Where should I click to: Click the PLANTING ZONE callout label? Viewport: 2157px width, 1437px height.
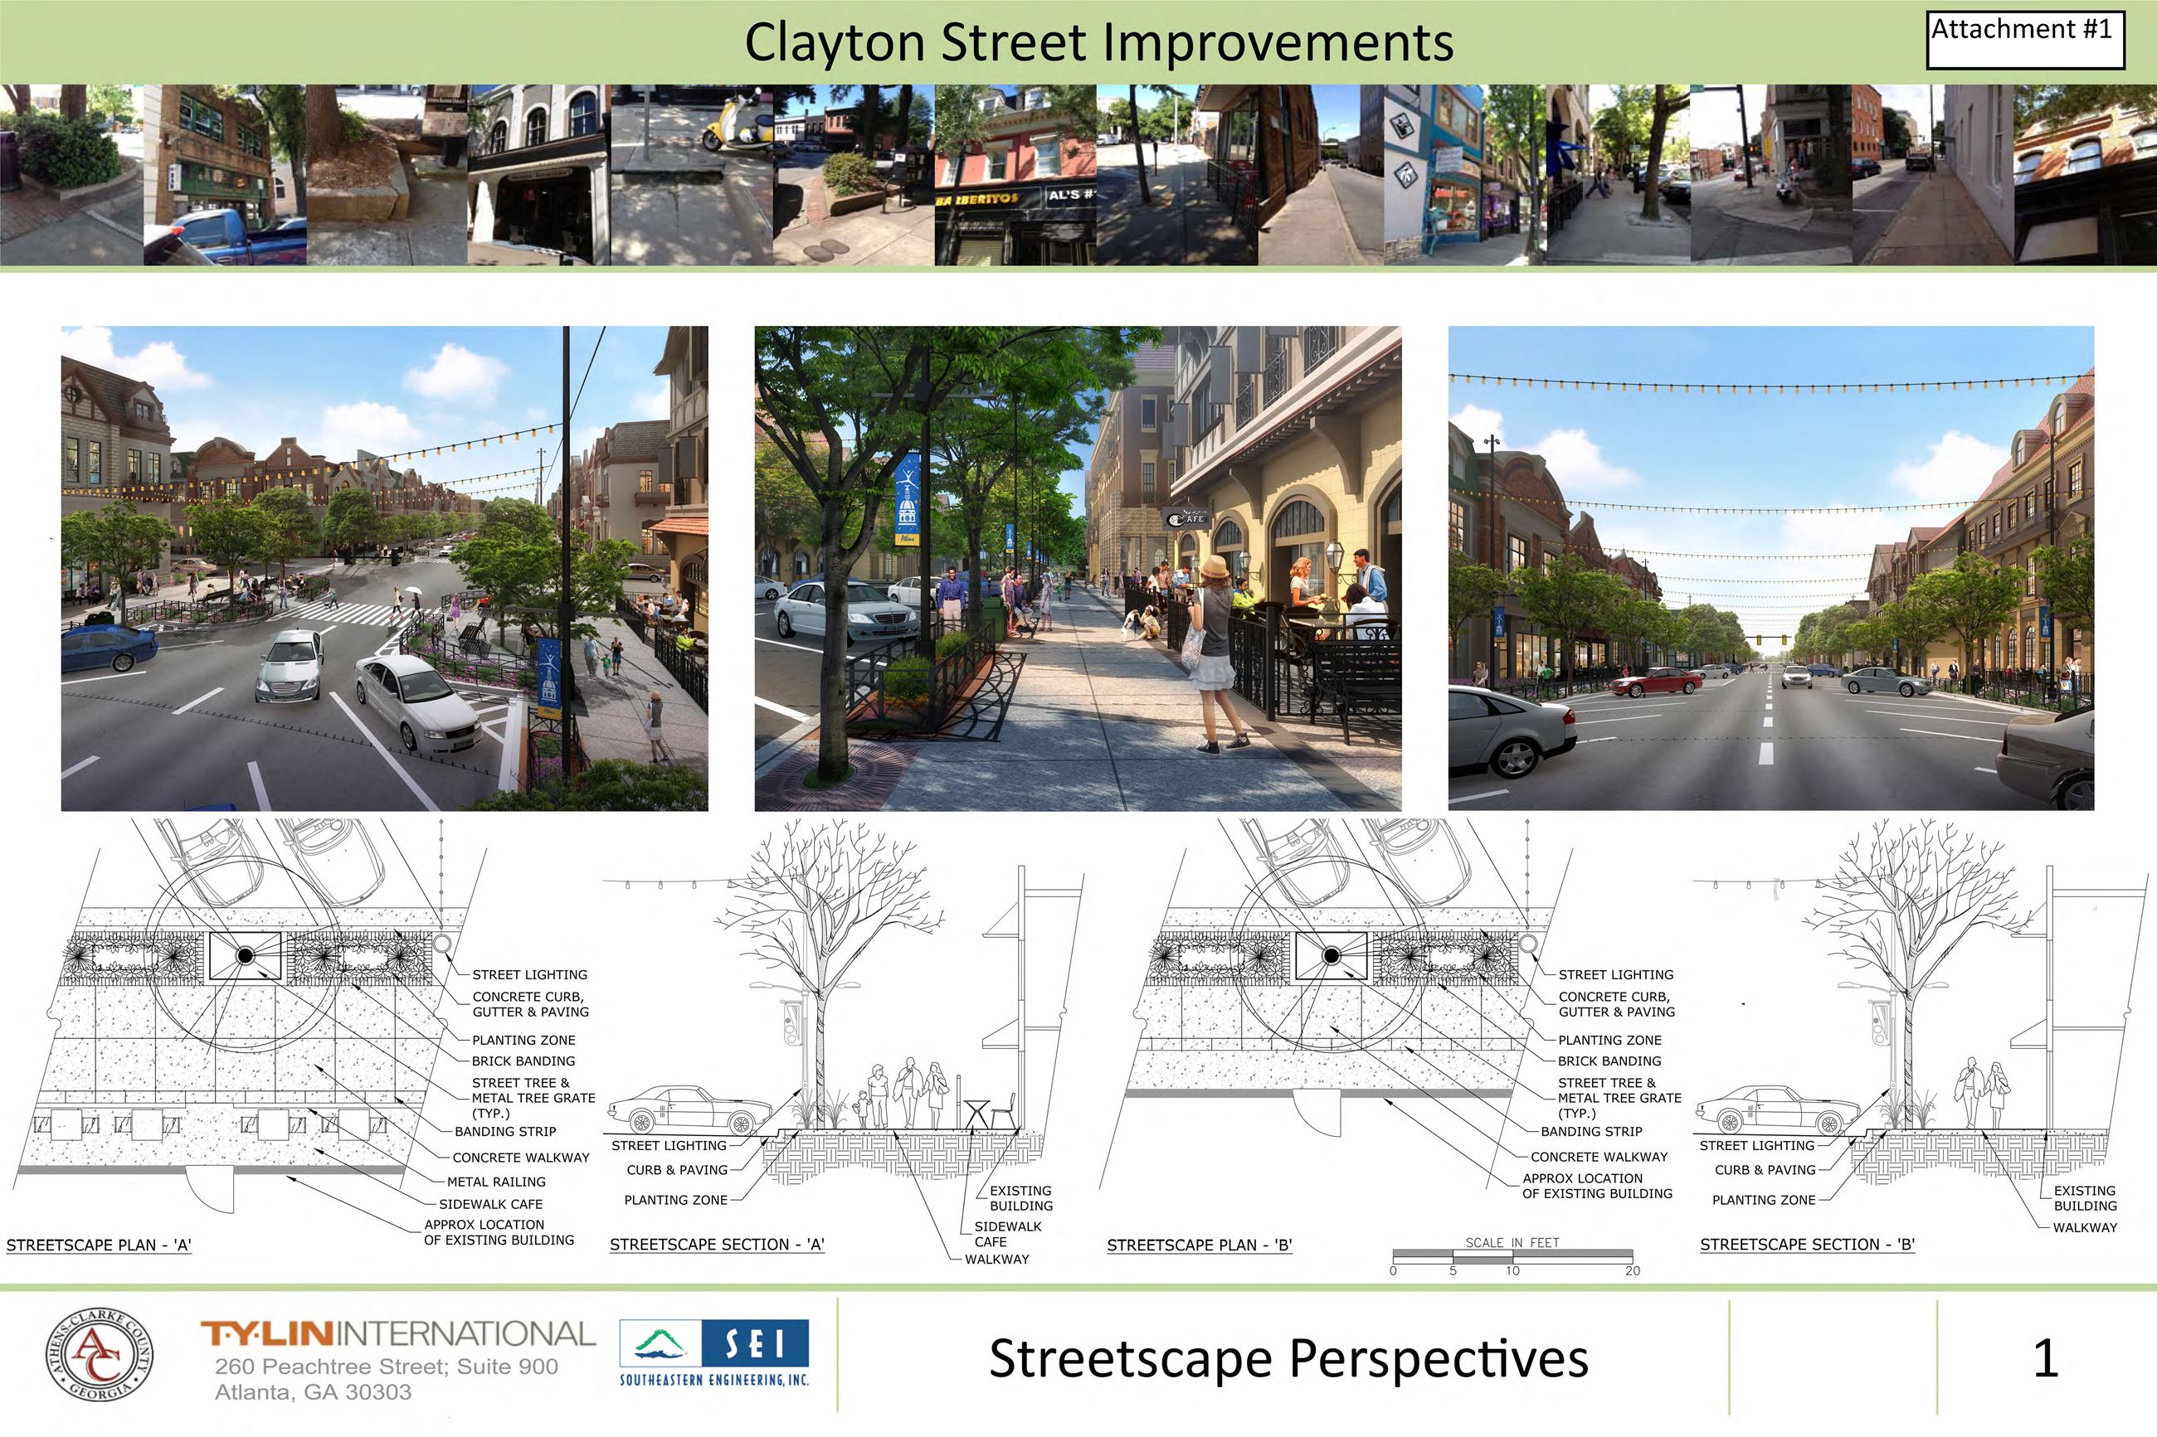tap(523, 1039)
